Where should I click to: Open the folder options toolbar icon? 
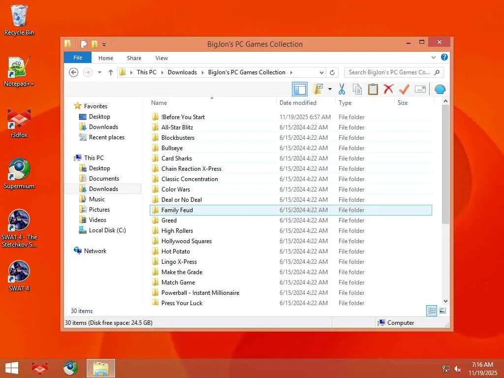point(317,89)
